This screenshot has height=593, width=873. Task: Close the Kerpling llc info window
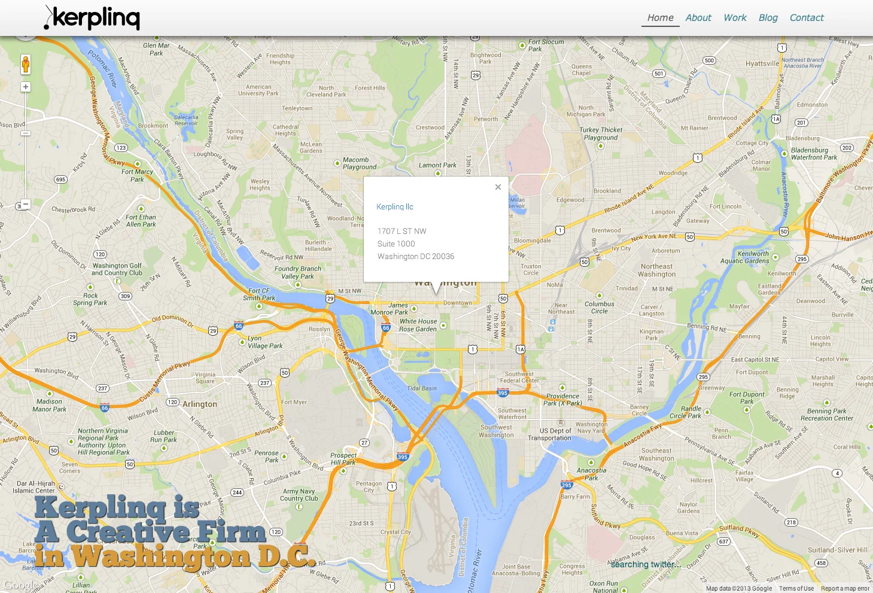(498, 187)
